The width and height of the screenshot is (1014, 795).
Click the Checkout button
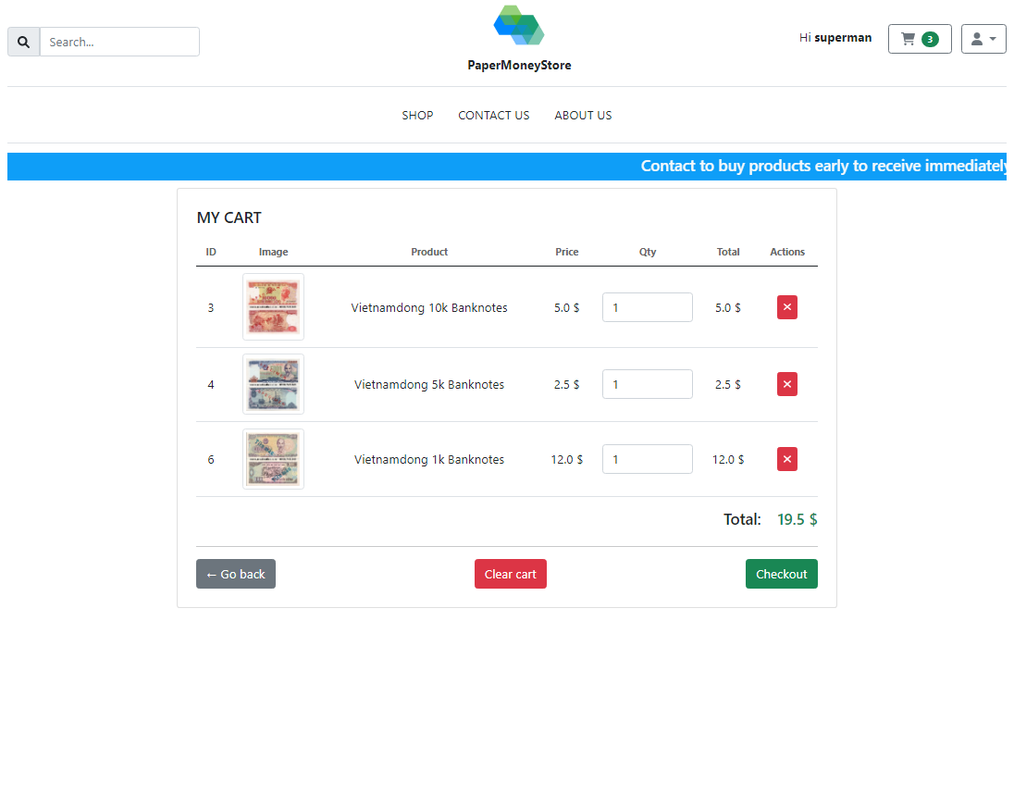coord(781,574)
